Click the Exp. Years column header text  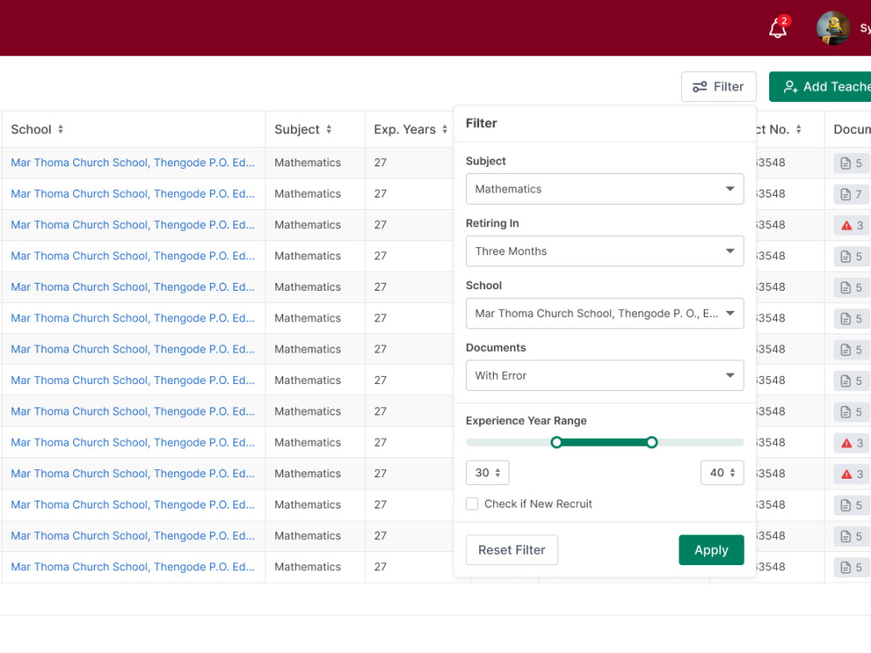pos(404,130)
